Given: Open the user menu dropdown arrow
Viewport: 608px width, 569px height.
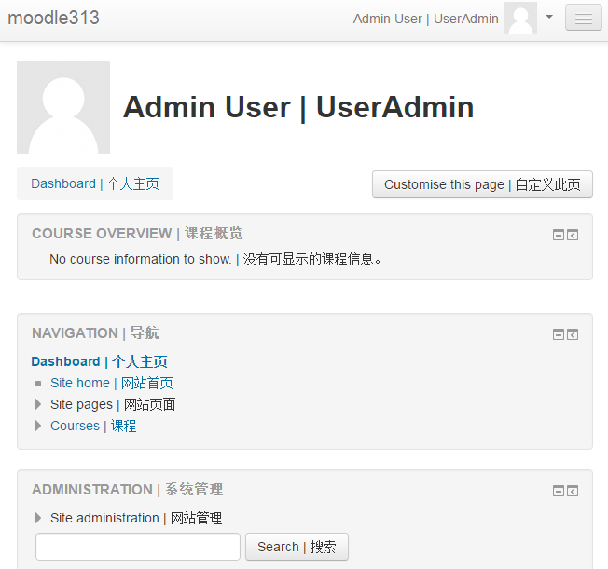Looking at the screenshot, I should [x=549, y=17].
